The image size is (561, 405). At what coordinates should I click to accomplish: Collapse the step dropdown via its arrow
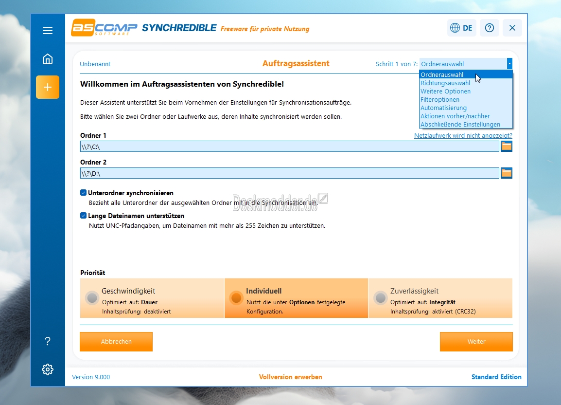[x=509, y=64]
